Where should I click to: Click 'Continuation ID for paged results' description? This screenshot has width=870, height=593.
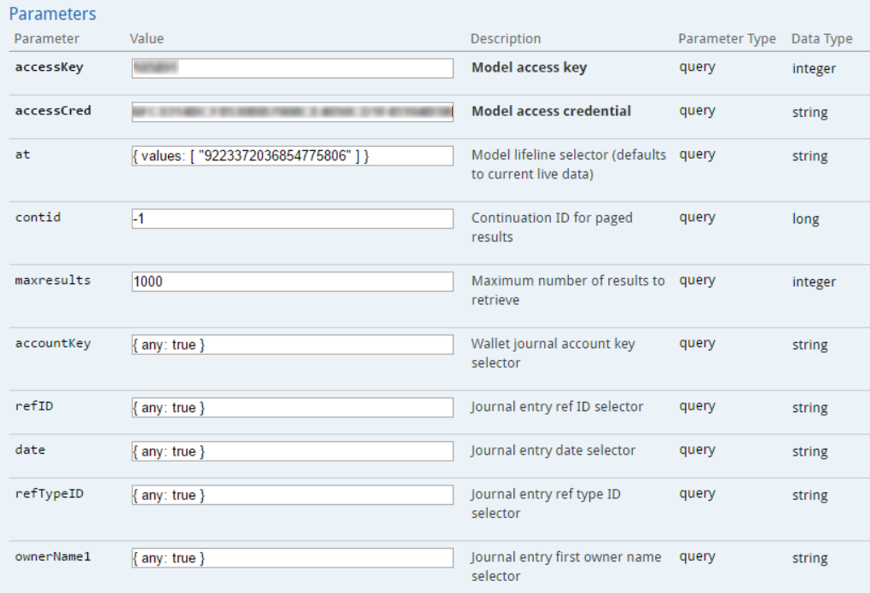coord(552,227)
